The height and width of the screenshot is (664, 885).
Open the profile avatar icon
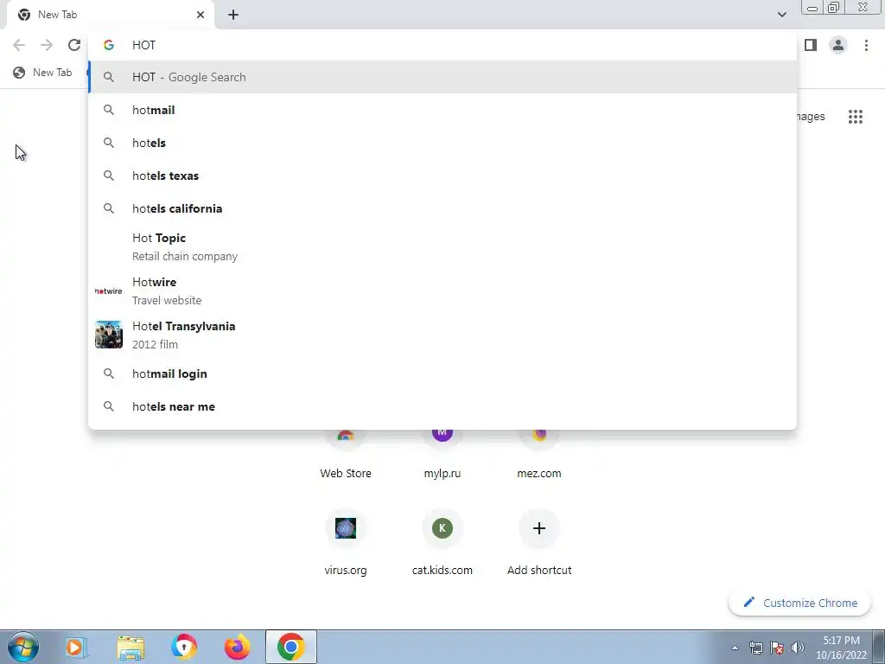point(838,45)
